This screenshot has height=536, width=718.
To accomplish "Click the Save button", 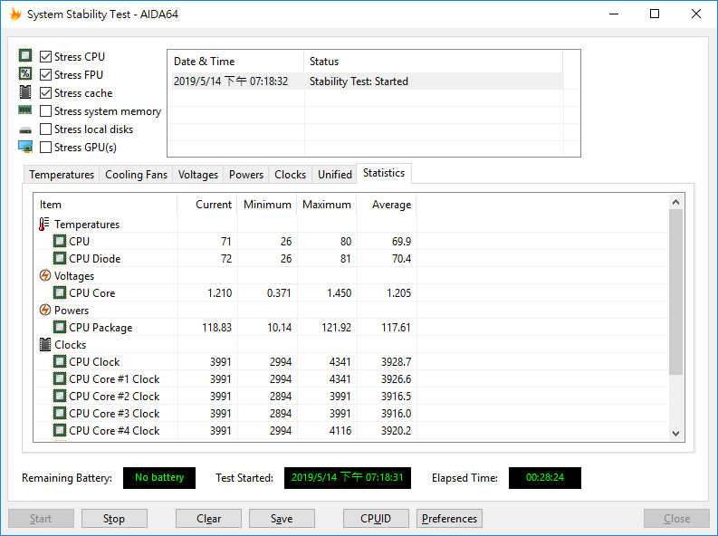I will click(282, 518).
